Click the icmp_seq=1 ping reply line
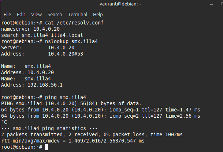 coord(101,110)
